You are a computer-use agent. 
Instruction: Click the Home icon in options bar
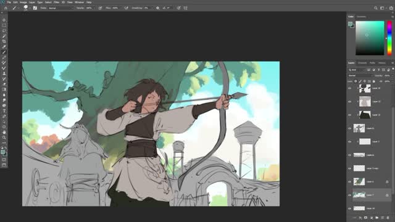tap(6, 8)
